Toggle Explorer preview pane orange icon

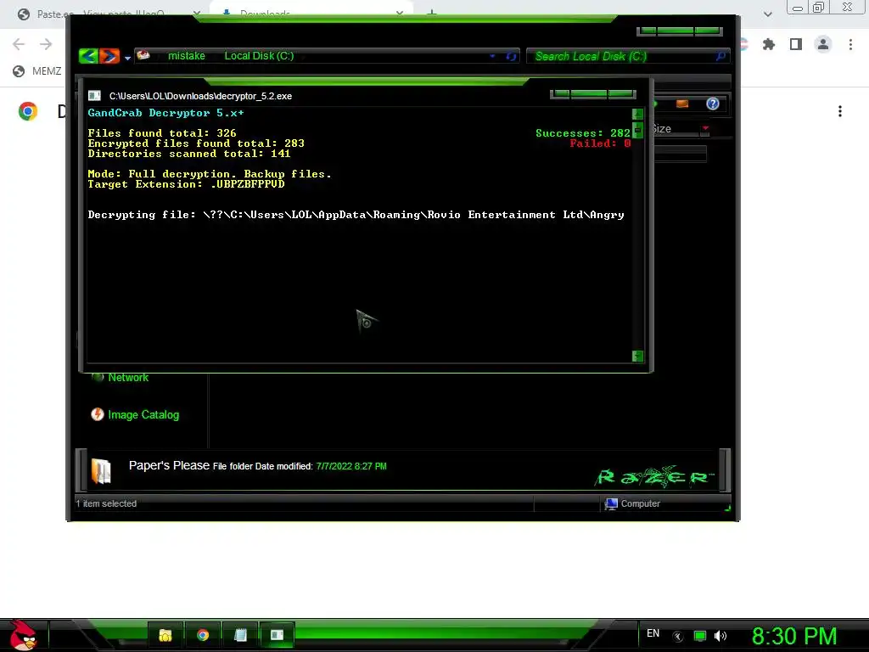click(682, 104)
